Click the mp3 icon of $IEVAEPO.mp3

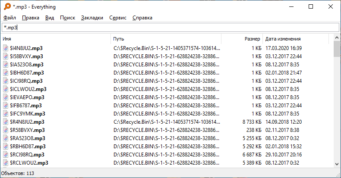tap(6, 97)
